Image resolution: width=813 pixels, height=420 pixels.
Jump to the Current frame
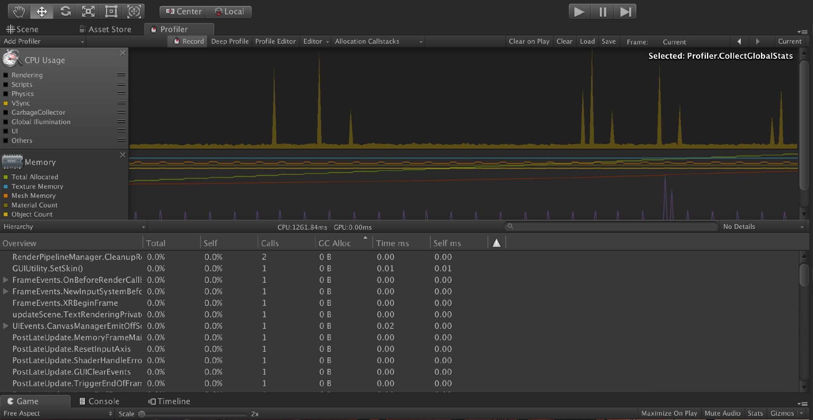790,41
